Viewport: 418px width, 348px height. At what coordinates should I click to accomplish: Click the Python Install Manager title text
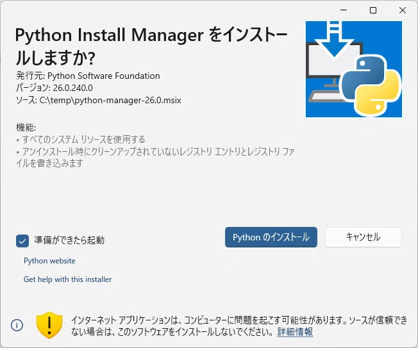coord(151,46)
